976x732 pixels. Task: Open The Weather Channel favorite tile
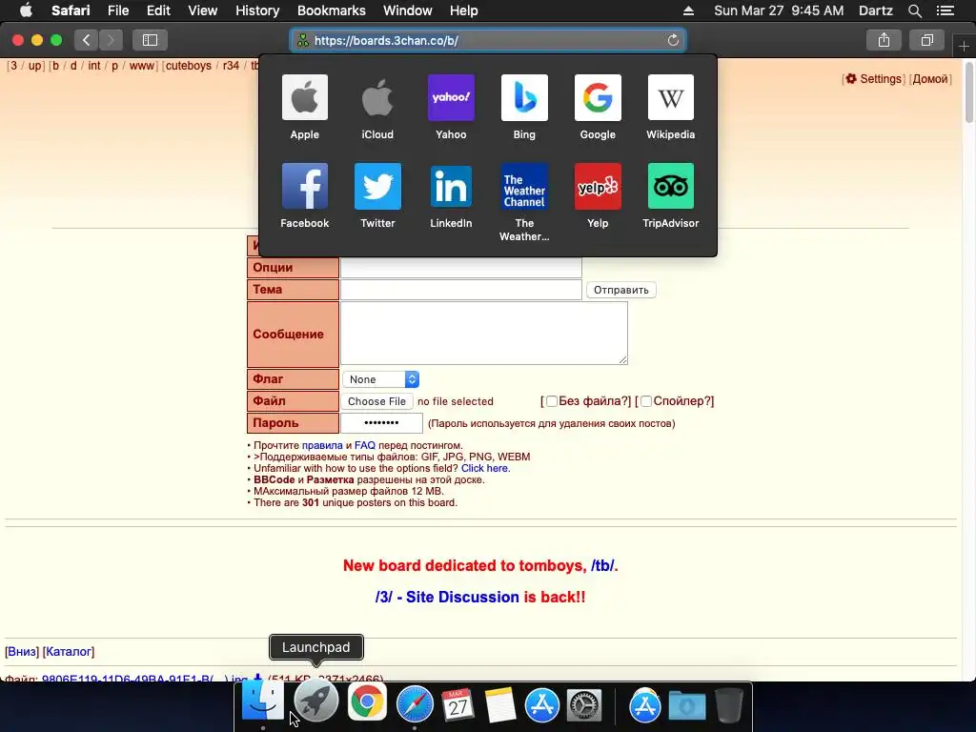524,186
